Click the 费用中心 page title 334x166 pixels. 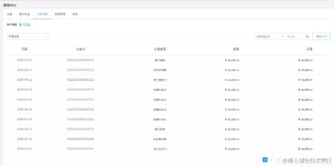[10, 5]
